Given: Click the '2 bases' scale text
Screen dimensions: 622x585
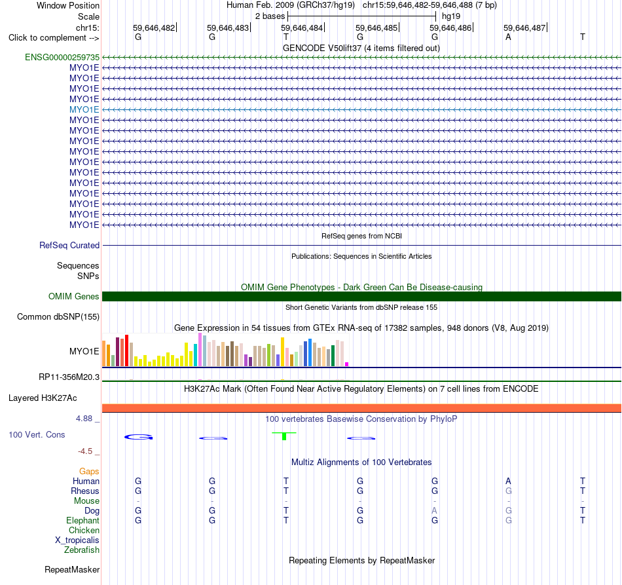Looking at the screenshot, I should coord(270,16).
